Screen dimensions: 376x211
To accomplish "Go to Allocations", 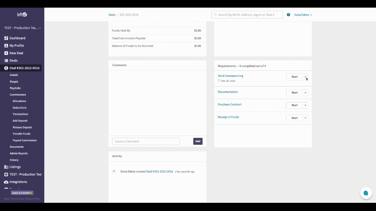I will (19, 101).
